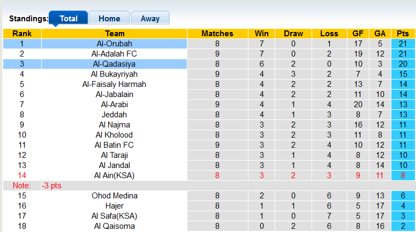The width and height of the screenshot is (416, 232).
Task: Click the Al-Qadasiya team row
Action: 114,64
